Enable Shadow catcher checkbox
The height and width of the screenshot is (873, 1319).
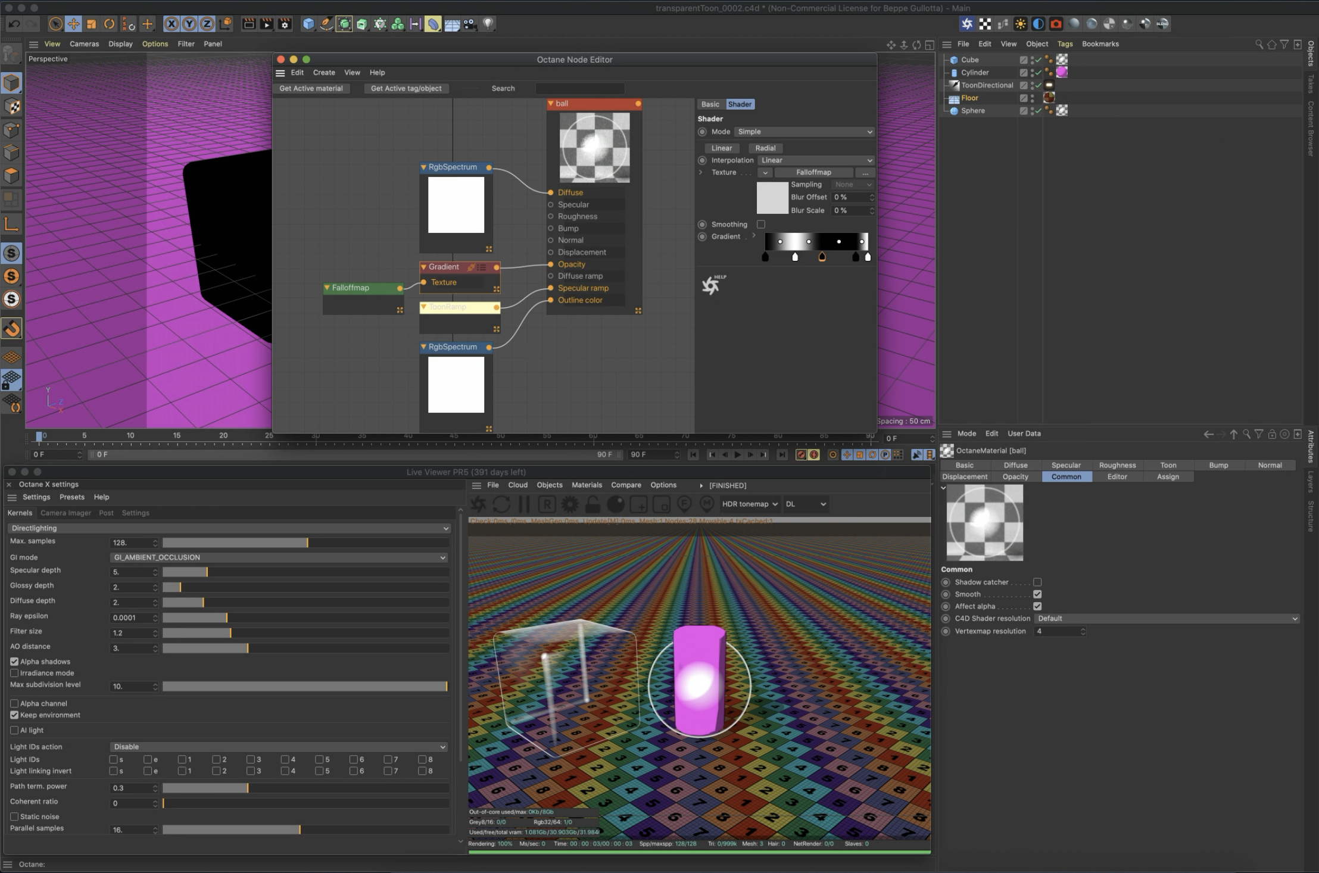tap(1037, 582)
